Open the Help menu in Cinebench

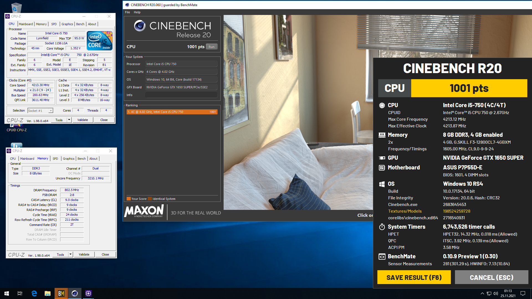click(137, 12)
